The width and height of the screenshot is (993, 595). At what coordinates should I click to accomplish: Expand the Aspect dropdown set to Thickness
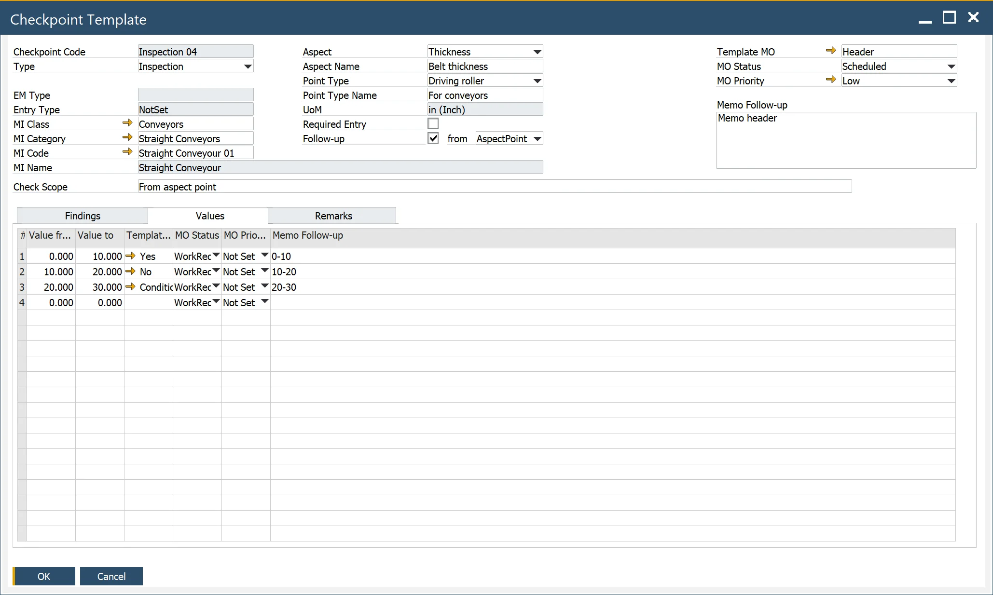pyautogui.click(x=537, y=52)
